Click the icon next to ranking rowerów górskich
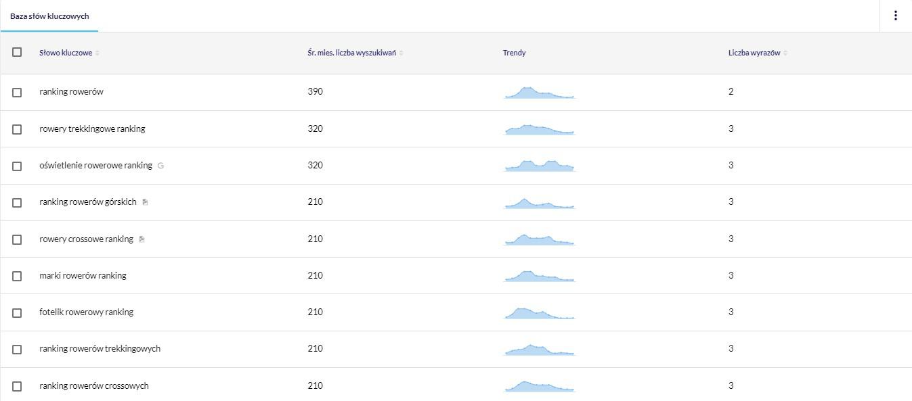 (x=145, y=202)
